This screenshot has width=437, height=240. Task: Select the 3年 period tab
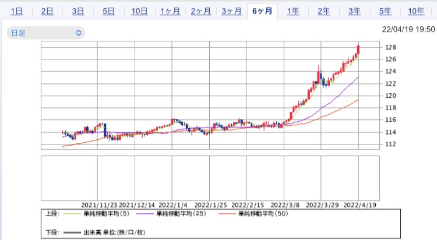[354, 11]
